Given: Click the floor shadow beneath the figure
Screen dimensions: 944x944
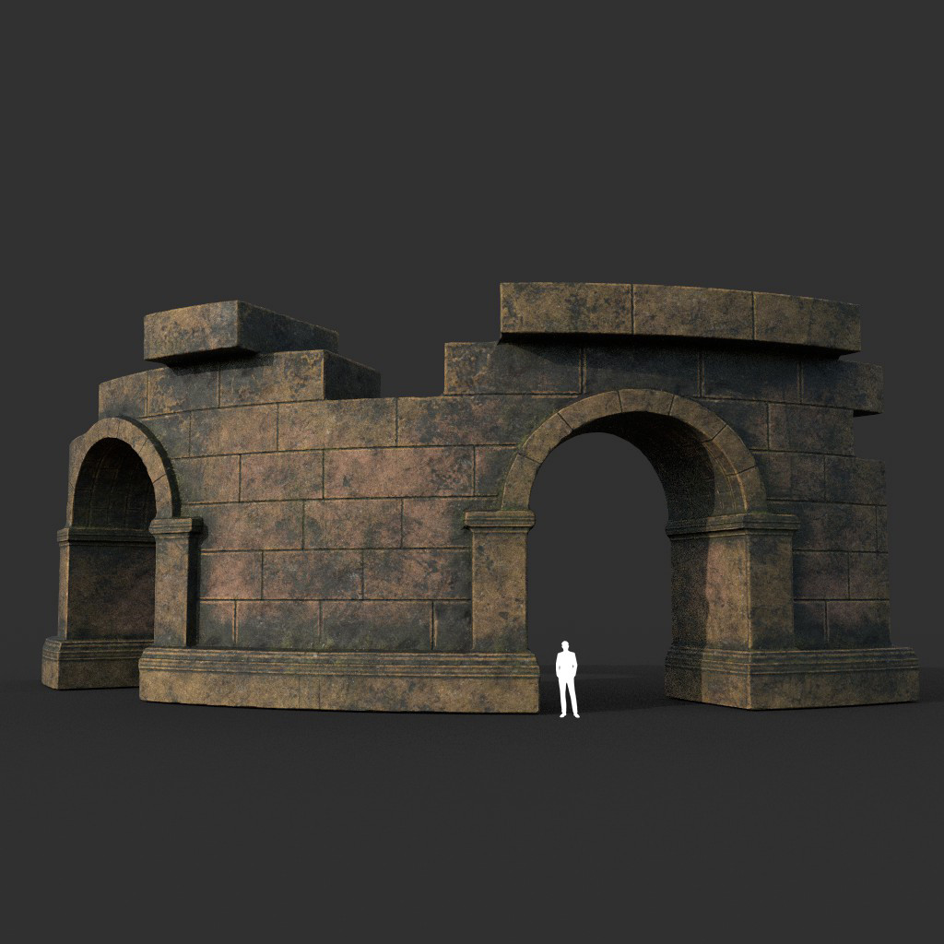Looking at the screenshot, I should tap(566, 728).
